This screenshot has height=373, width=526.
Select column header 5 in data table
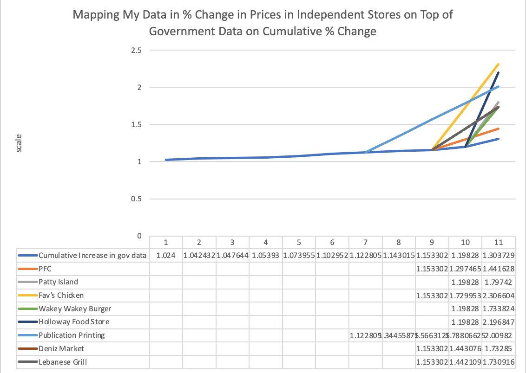point(299,242)
